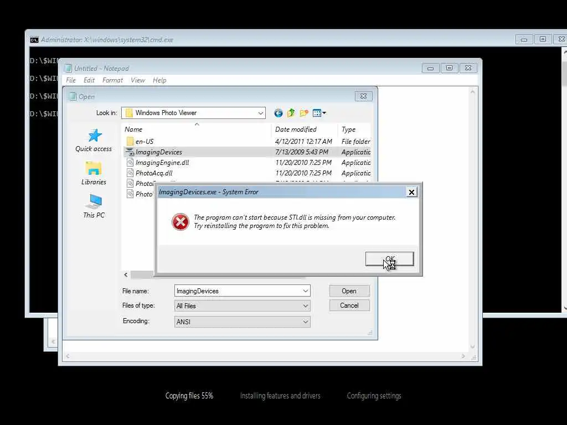Select the ImagingDevices file row

click(248, 152)
